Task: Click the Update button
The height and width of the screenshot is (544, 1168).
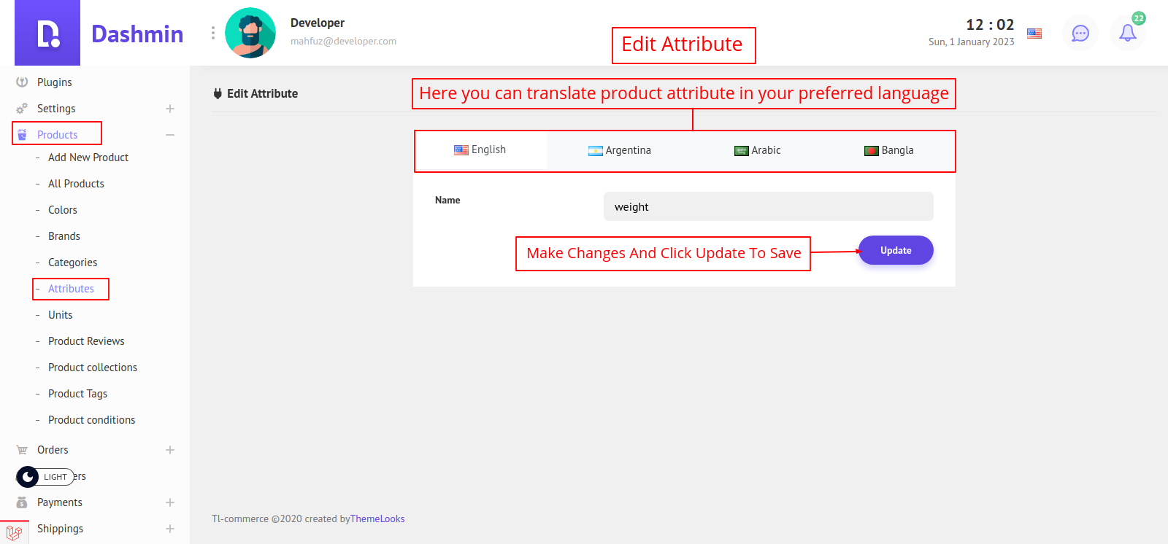Action: [x=895, y=250]
